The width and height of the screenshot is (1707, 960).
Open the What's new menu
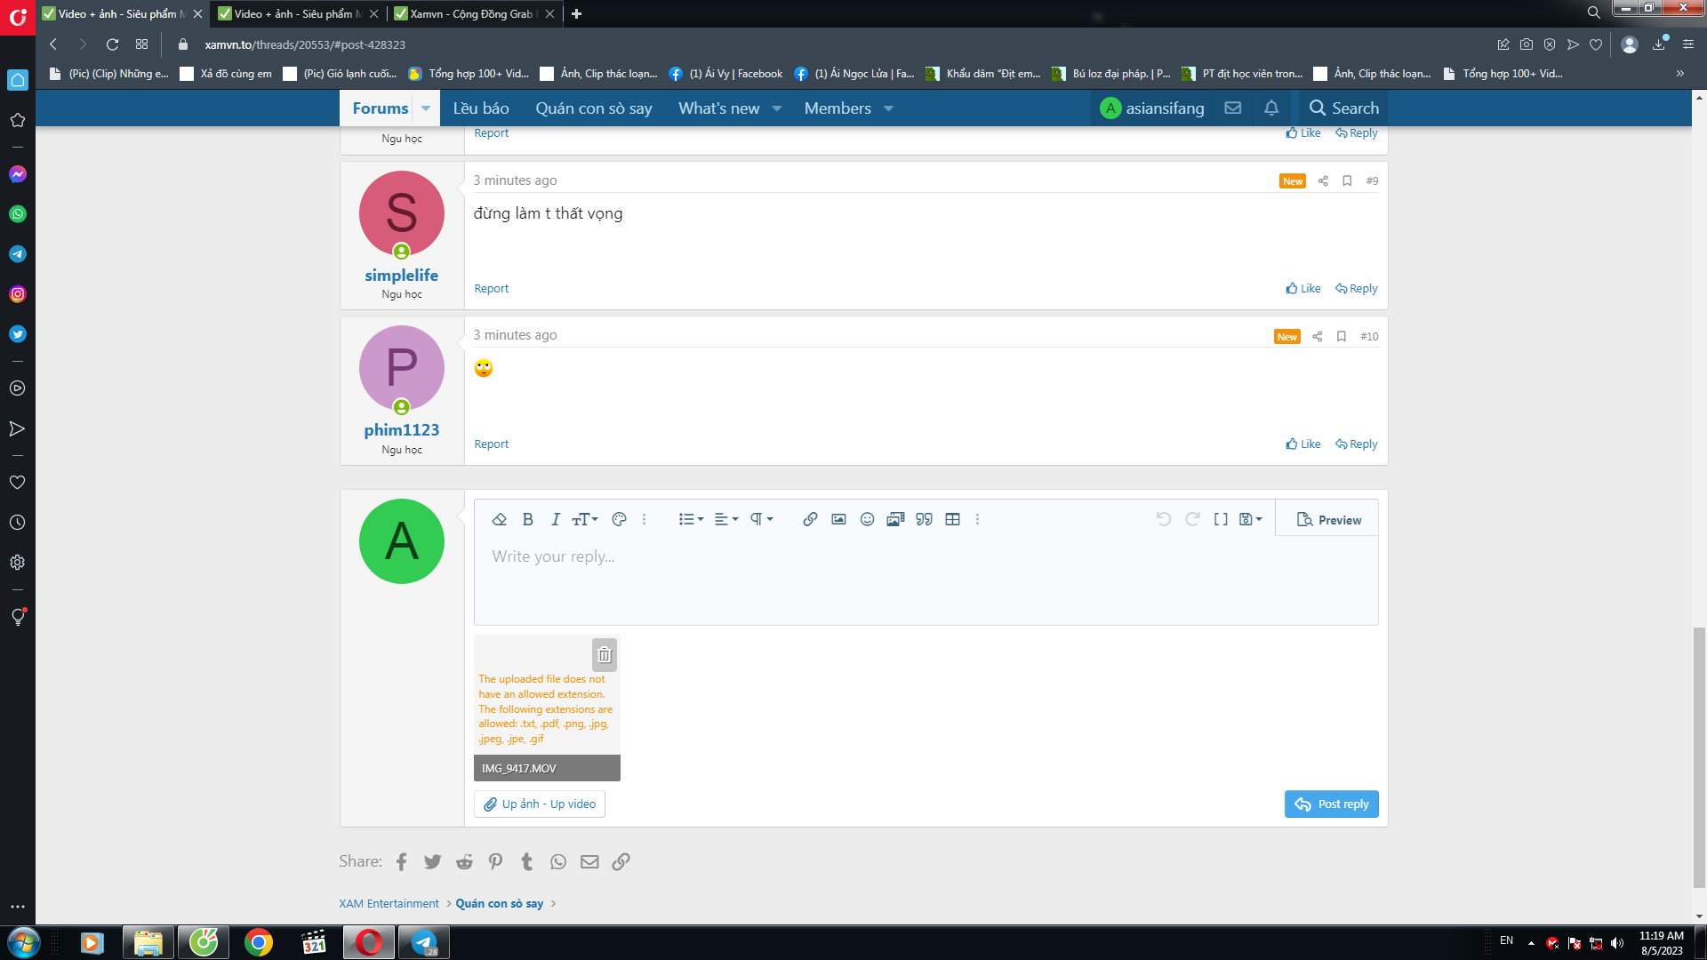[x=719, y=108]
